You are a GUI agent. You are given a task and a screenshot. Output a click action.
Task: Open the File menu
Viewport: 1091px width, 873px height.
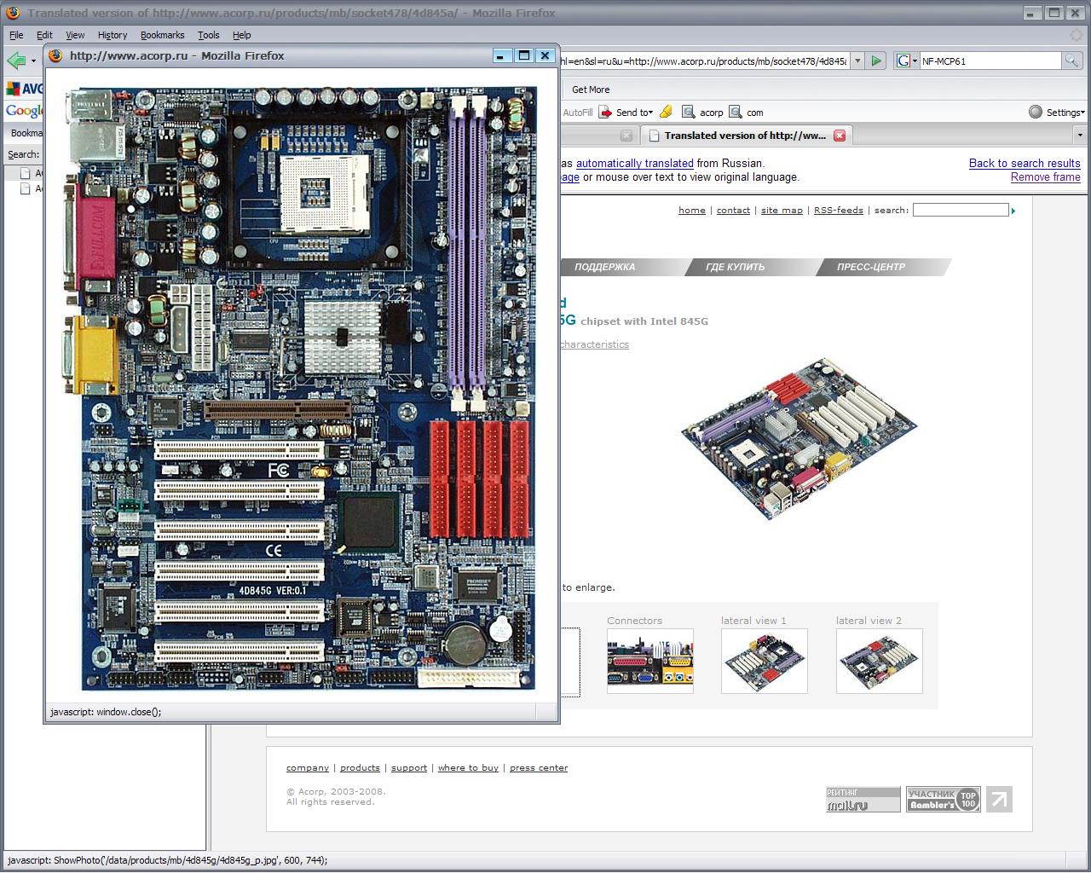16,35
